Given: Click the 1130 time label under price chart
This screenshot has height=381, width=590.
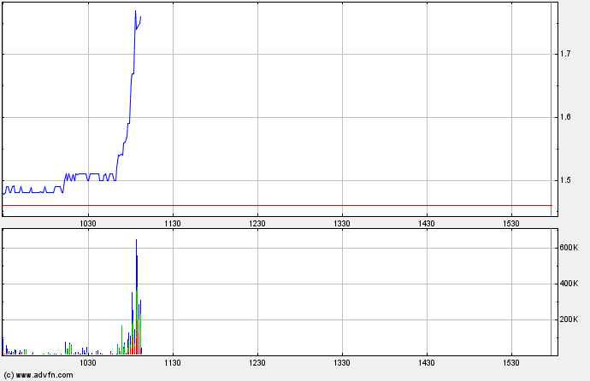Looking at the screenshot, I should pyautogui.click(x=173, y=223).
